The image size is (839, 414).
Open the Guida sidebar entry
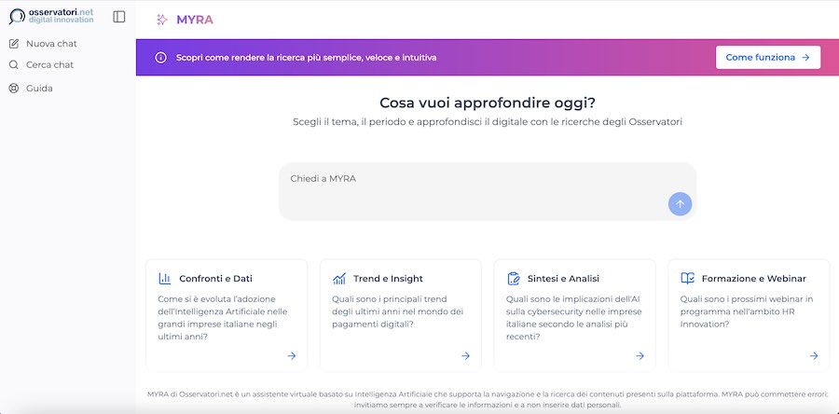[39, 89]
